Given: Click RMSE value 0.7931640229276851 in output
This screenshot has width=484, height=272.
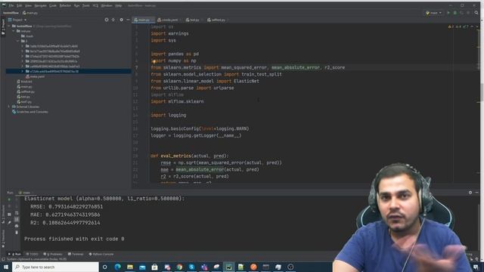Looking at the screenshot, I should [76, 206].
